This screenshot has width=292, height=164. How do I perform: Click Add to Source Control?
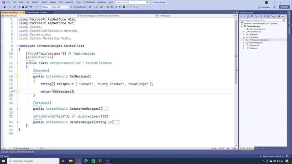pos(271,156)
